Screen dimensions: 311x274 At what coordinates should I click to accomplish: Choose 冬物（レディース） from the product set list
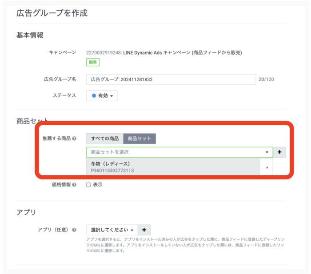[111, 163]
